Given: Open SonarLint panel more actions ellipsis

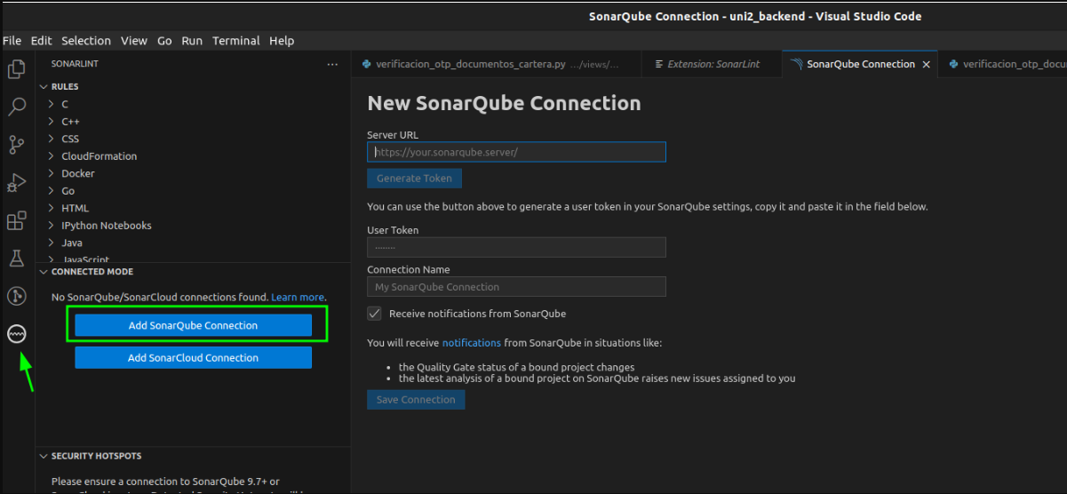Looking at the screenshot, I should click(332, 64).
